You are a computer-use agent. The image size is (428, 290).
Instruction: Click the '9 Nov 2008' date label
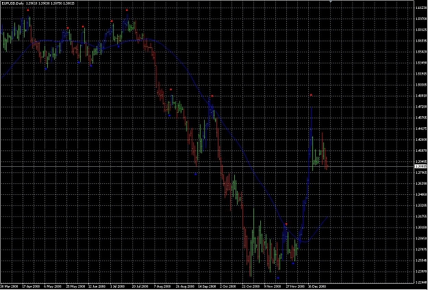click(x=272, y=287)
